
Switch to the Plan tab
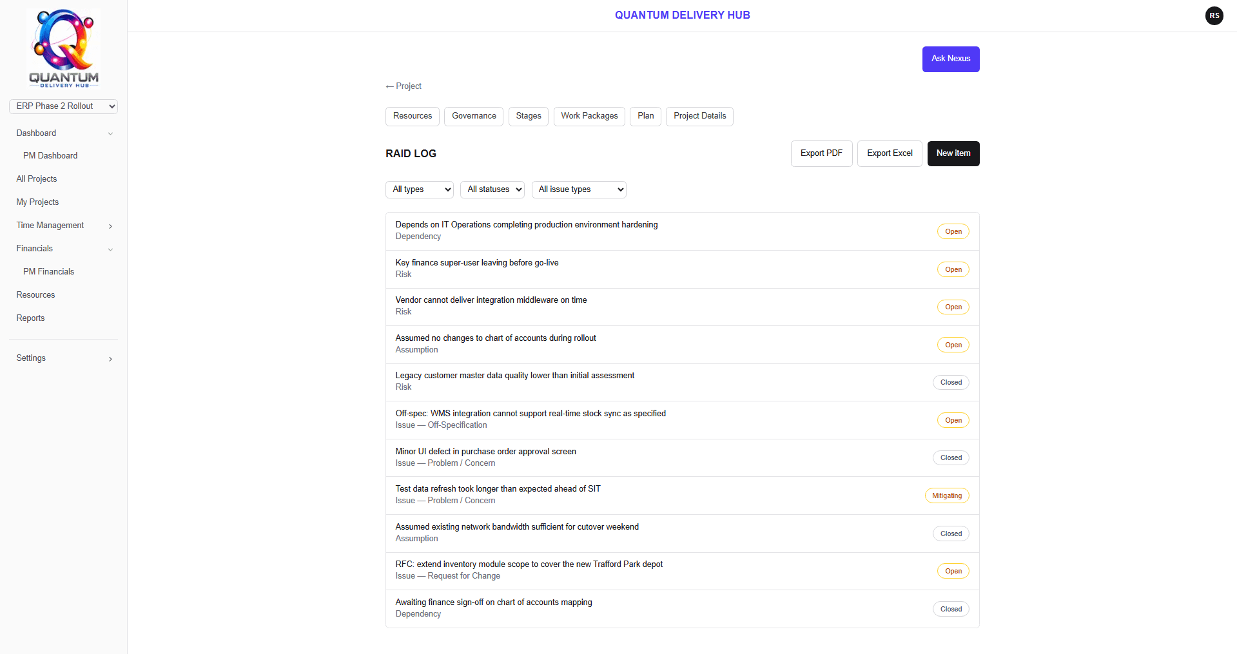(x=645, y=117)
